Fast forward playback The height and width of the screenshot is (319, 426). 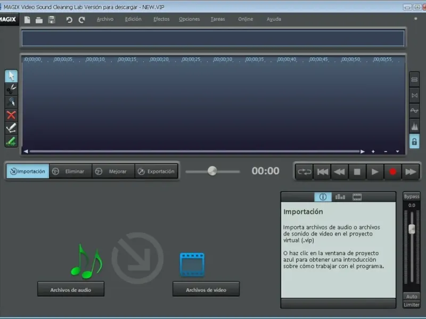[x=410, y=172]
